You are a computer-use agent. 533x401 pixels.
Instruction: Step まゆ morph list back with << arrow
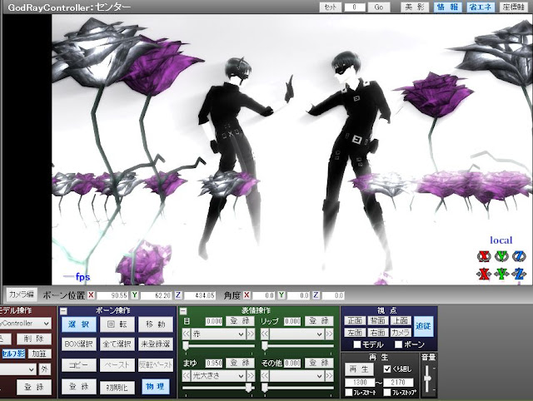186,376
